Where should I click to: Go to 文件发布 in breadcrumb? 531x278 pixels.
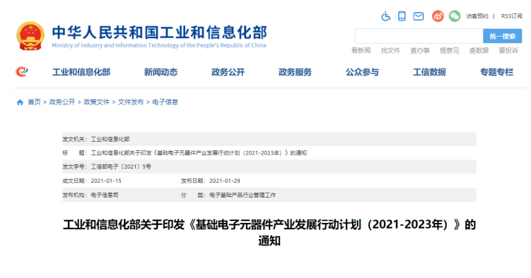coord(131,102)
